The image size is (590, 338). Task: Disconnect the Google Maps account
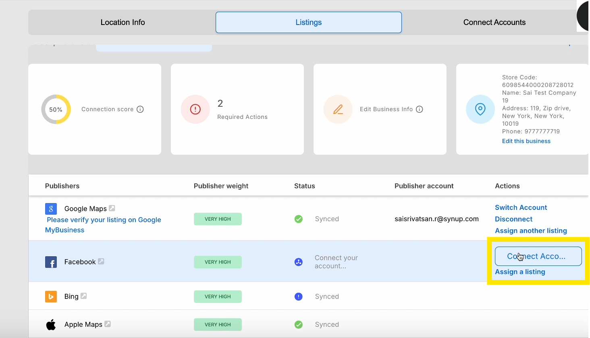click(513, 219)
